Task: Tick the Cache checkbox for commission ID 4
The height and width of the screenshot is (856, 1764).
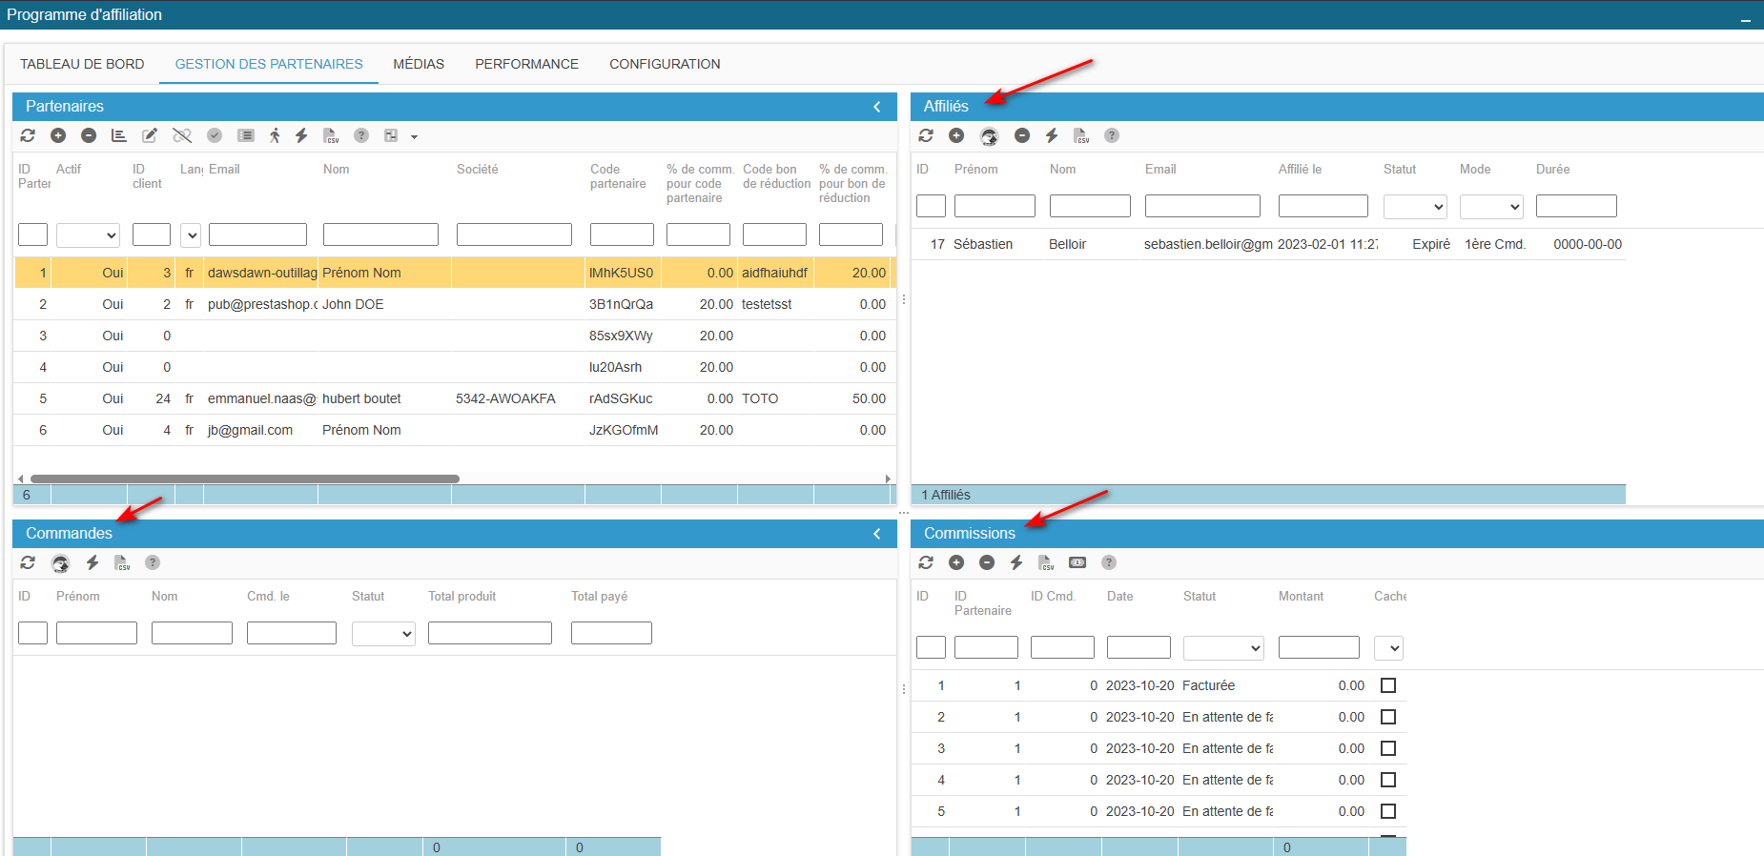Action: tap(1388, 780)
